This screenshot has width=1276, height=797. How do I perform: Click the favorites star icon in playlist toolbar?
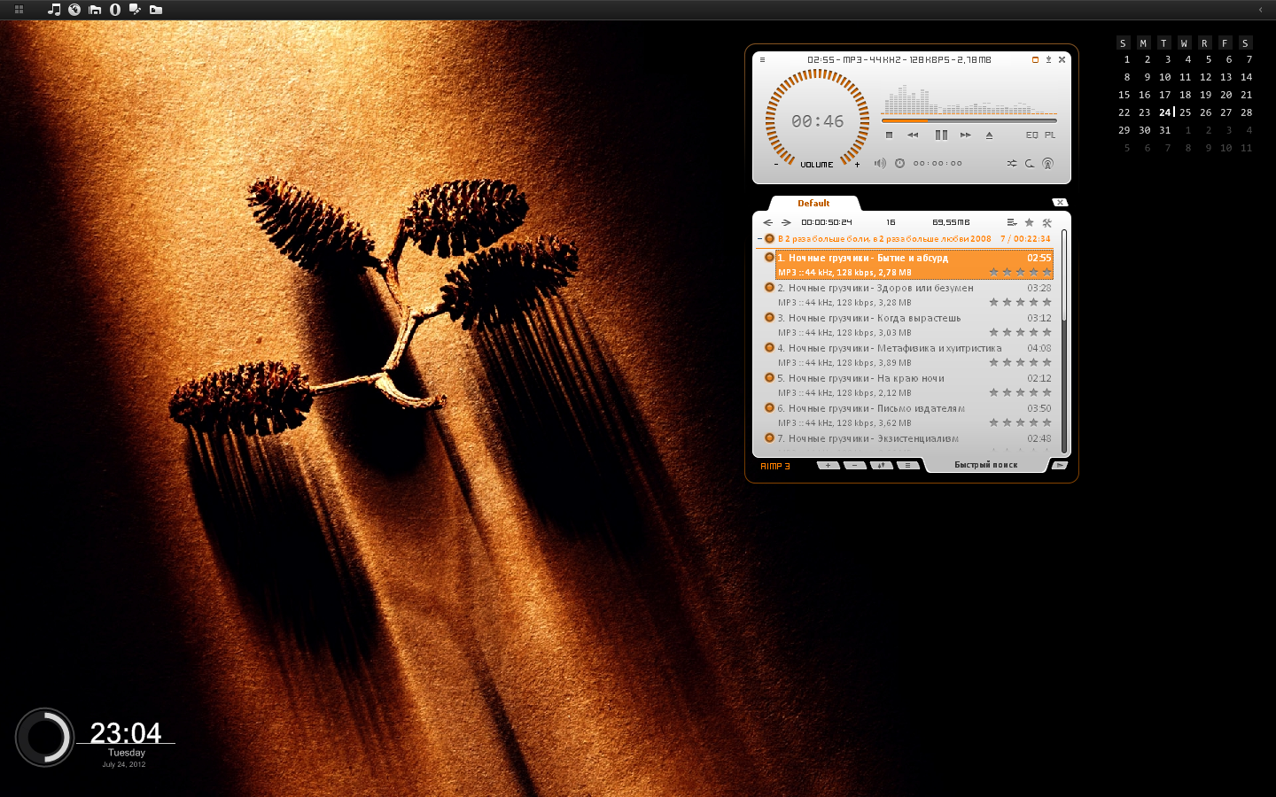tap(1029, 222)
